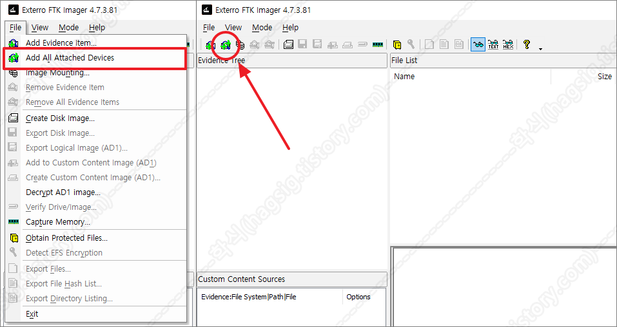Click the Image Mounting toolbar icon
The height and width of the screenshot is (327, 617).
click(x=240, y=44)
